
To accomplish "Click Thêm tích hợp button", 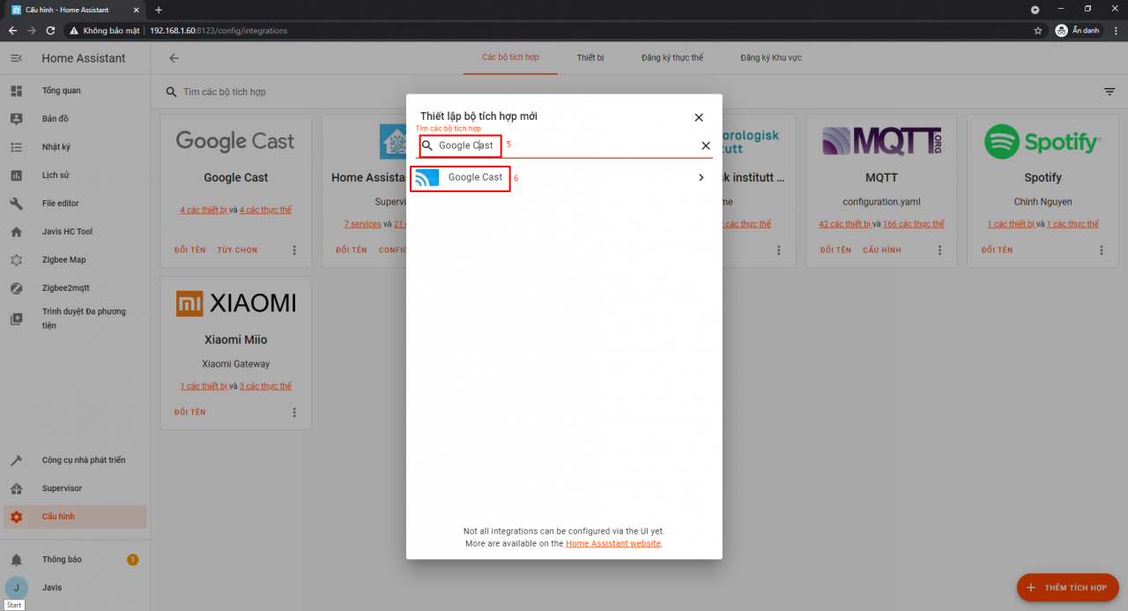I will (x=1067, y=587).
